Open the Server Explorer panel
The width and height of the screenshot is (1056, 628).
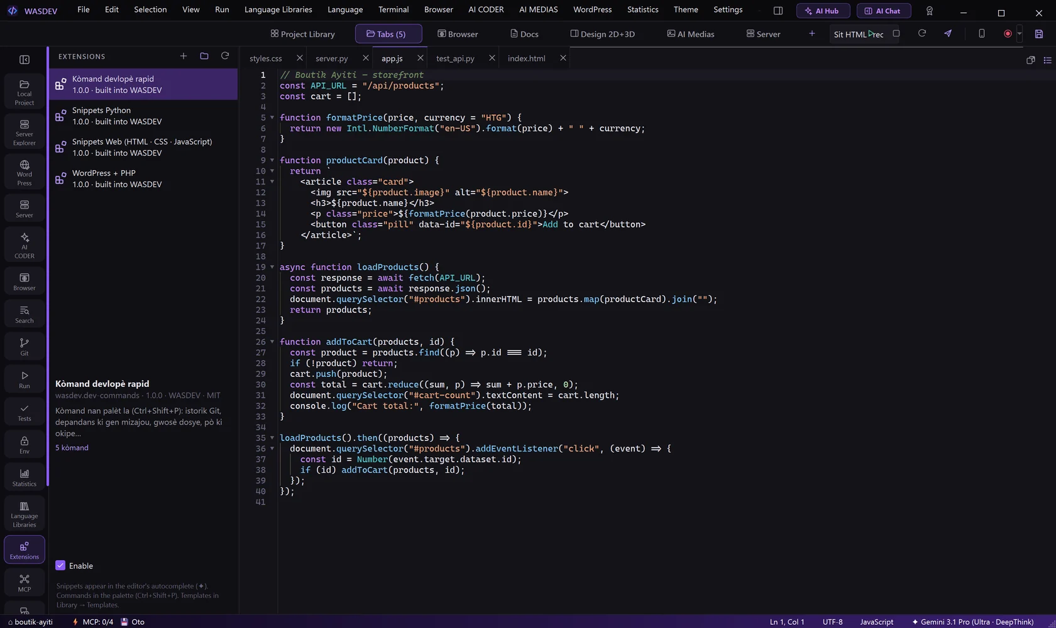[x=25, y=132]
